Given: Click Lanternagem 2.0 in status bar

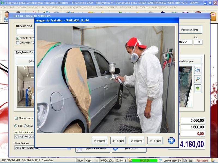Looking at the screenshot, I should pos(172,161).
